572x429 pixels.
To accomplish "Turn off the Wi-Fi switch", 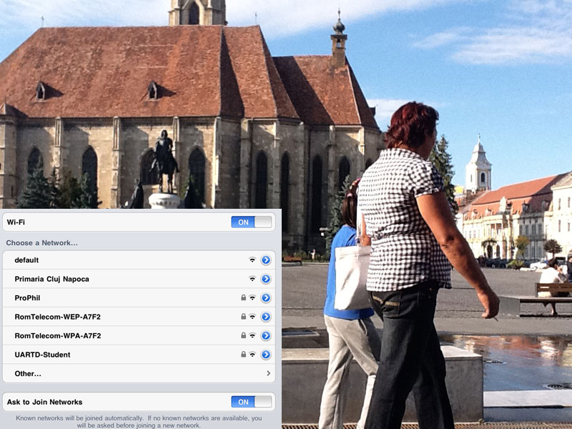I will [252, 222].
